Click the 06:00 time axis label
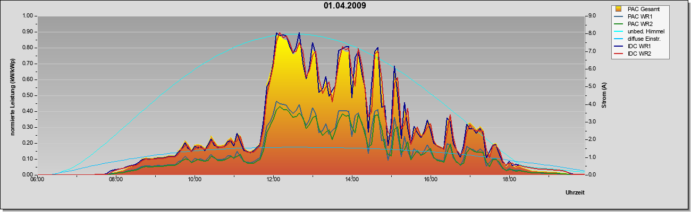The height and width of the screenshot is (212, 691). pyautogui.click(x=37, y=180)
